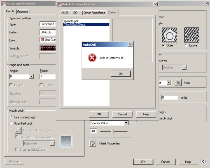Image resolution: width=210 pixels, height=168 pixels.
Task: Switch to Gradient tab
Action: click(x=22, y=12)
